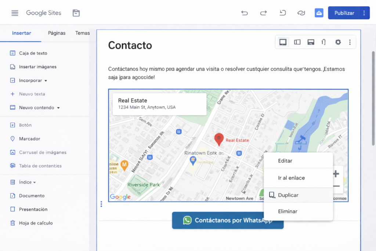This screenshot has width=376, height=251.
Task: Click the save/clipboard icon beside Google Sites
Action: pos(76,12)
